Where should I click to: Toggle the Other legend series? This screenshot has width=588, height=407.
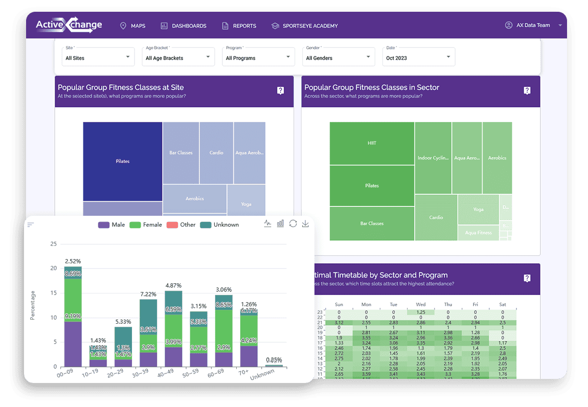click(181, 224)
